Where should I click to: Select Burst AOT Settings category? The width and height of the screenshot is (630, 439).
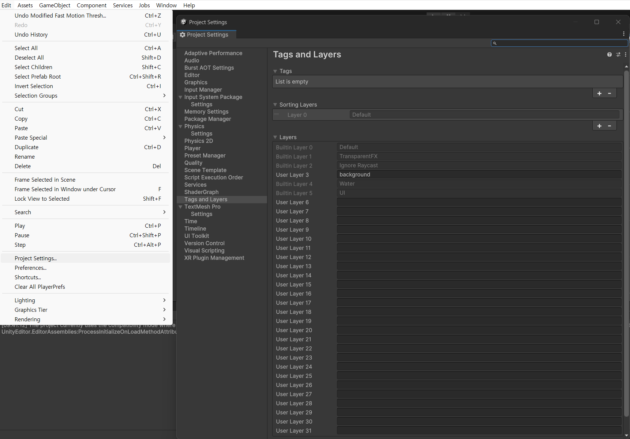tap(209, 68)
